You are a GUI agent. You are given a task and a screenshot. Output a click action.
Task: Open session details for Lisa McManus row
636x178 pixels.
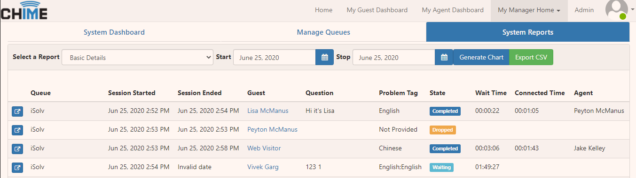click(x=17, y=111)
